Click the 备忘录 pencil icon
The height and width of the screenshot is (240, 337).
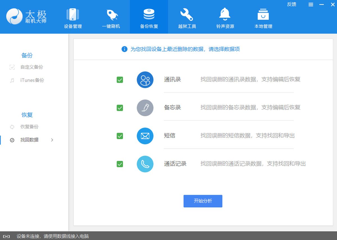click(145, 108)
